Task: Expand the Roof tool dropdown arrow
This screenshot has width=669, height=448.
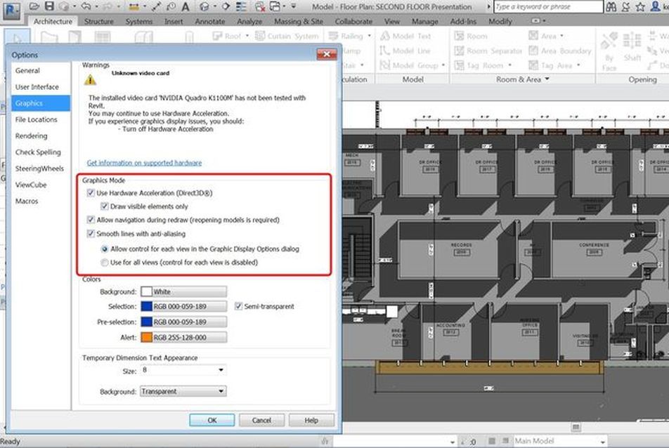Action: (247, 36)
